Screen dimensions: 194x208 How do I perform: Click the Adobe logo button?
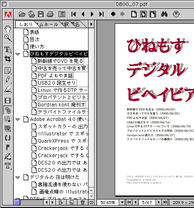(8, 14)
